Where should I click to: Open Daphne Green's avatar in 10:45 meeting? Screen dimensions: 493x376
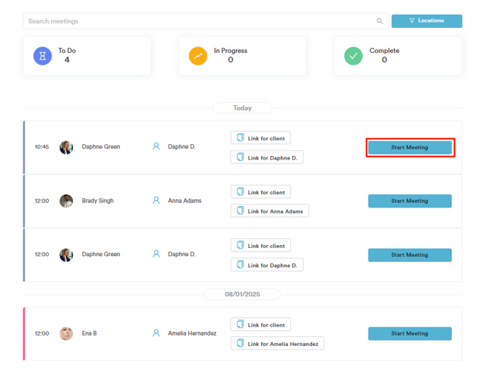pyautogui.click(x=66, y=147)
